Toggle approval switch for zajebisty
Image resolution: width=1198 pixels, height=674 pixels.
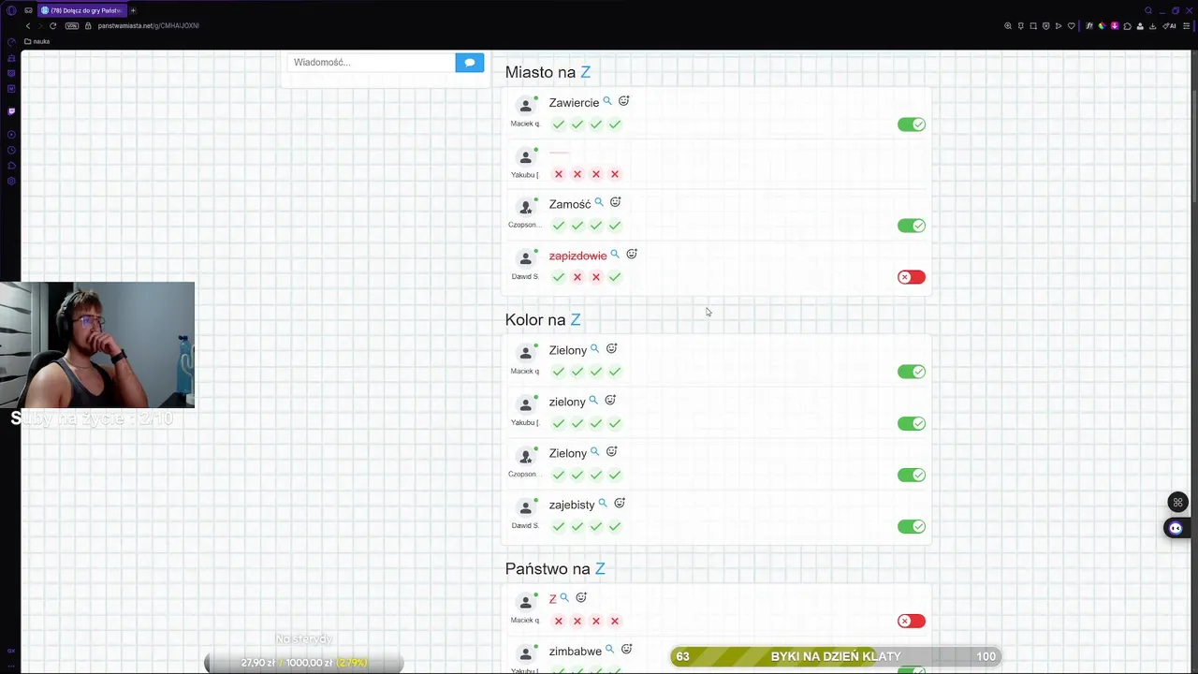[911, 526]
